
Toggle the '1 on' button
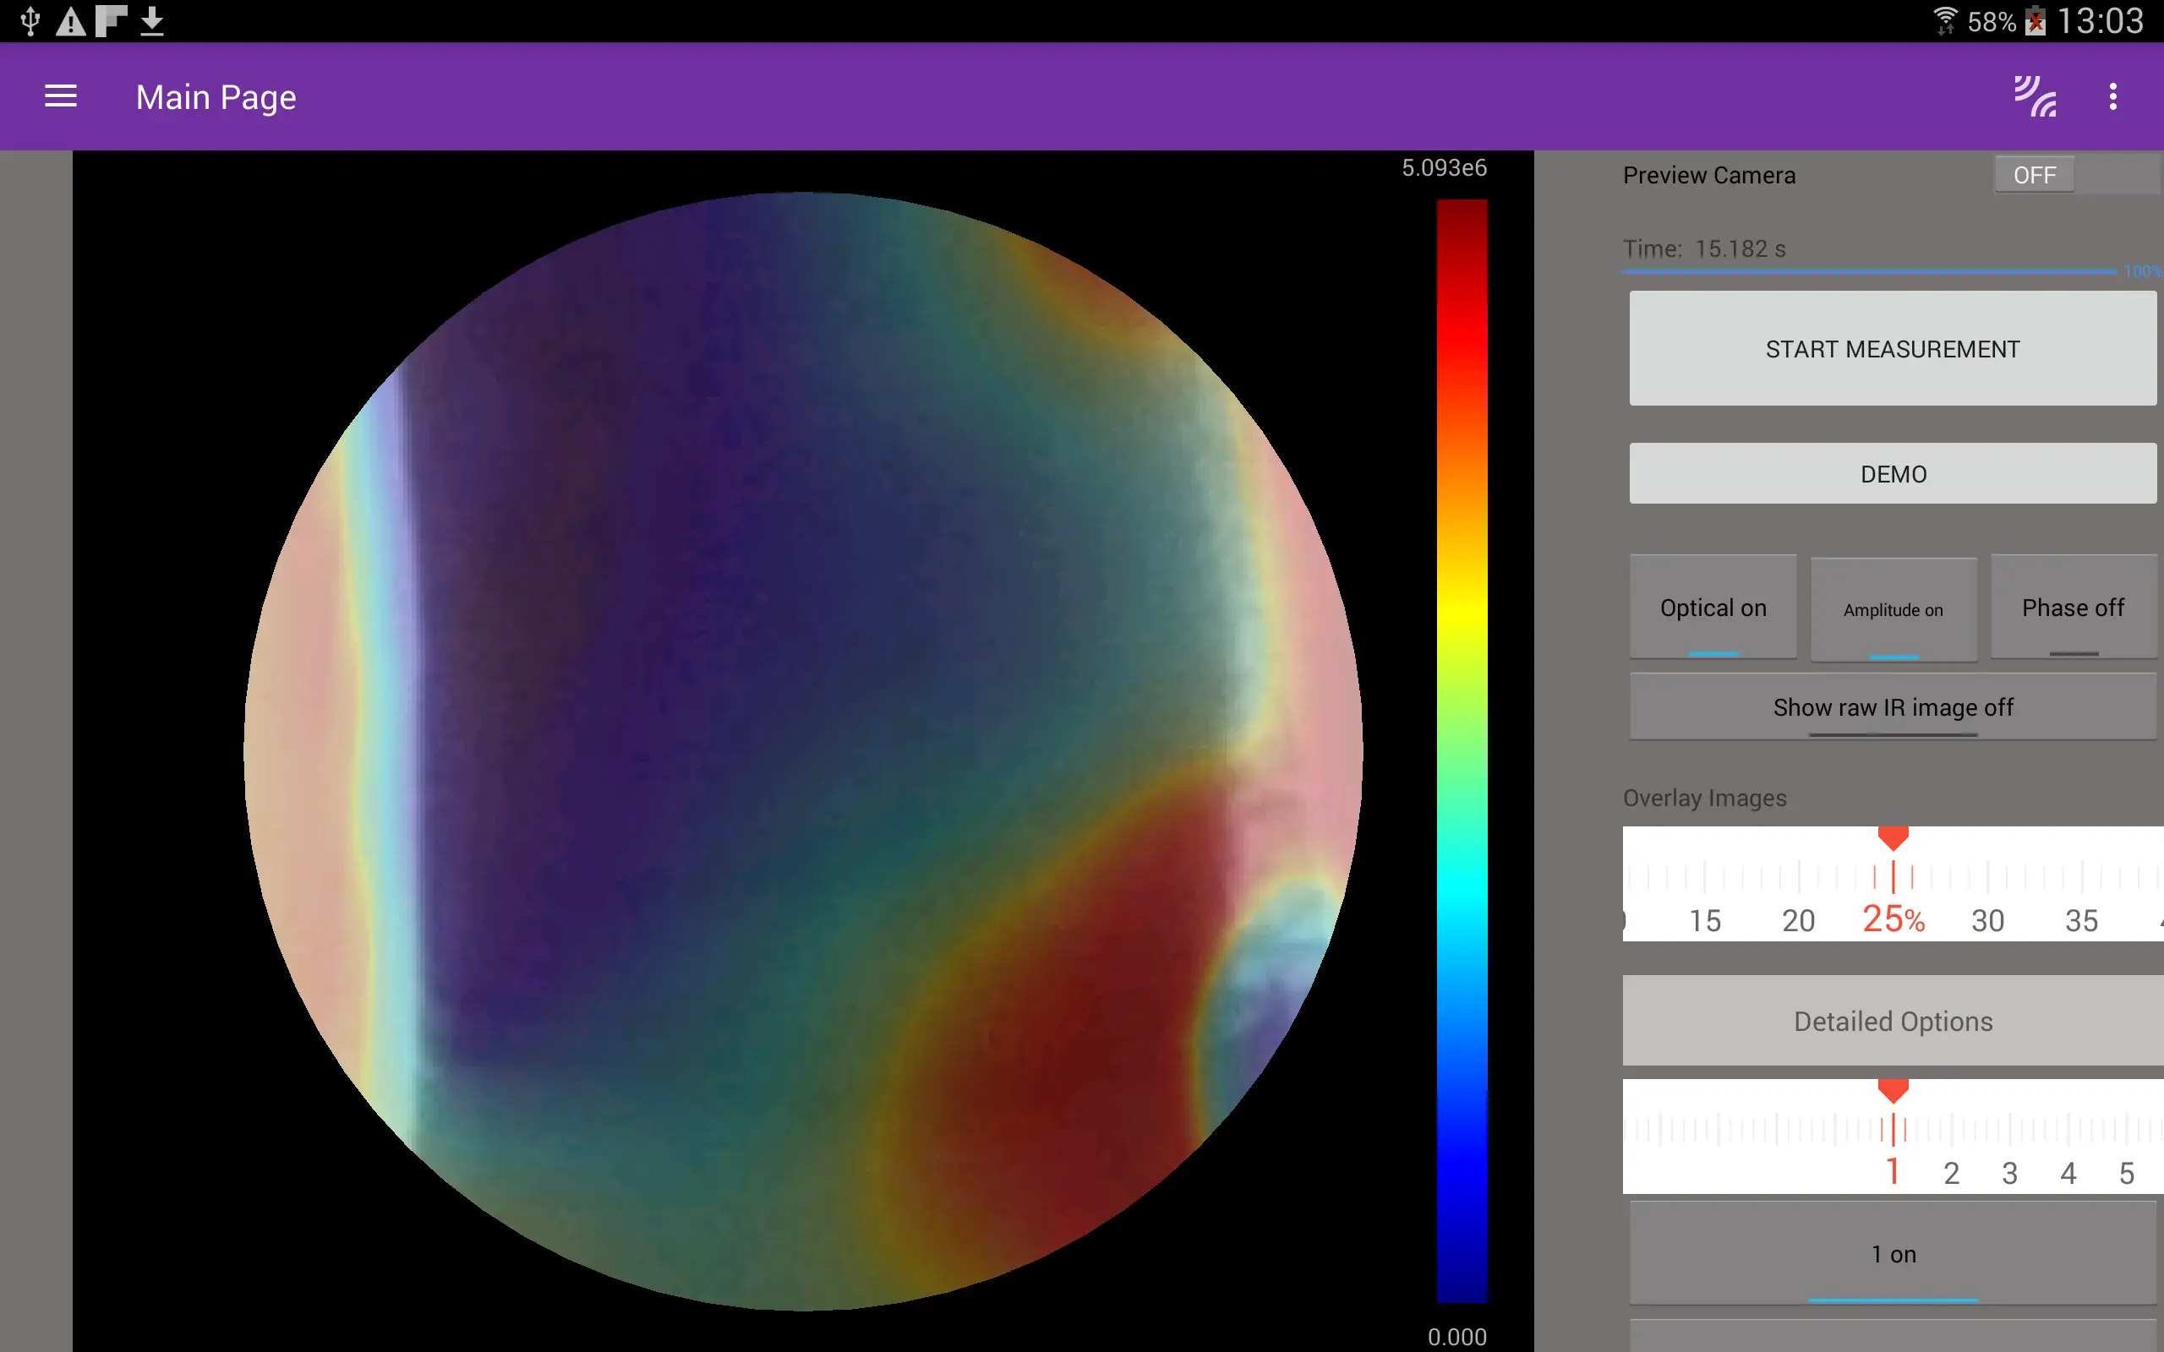[1893, 1254]
